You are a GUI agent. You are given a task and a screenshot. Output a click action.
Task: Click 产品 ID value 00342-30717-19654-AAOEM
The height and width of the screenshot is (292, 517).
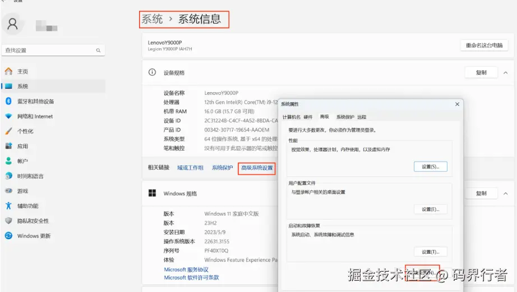point(237,130)
